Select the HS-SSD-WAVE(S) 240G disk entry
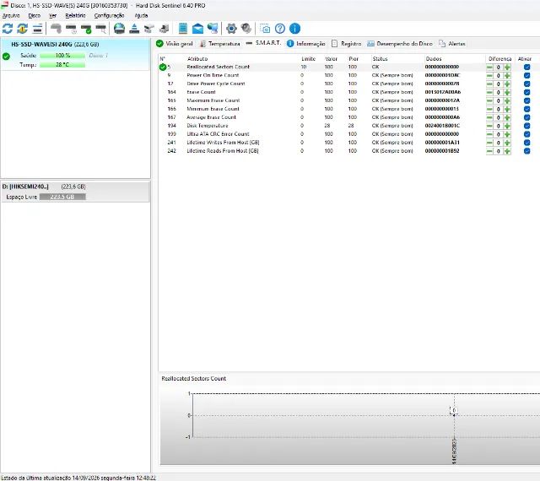The height and width of the screenshot is (481, 540). (x=75, y=55)
